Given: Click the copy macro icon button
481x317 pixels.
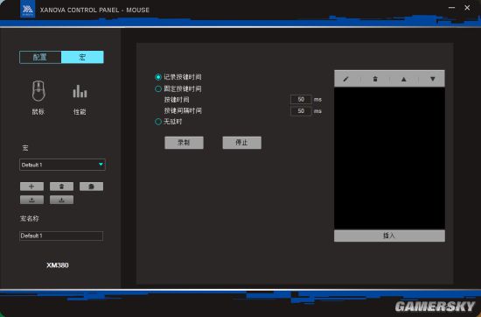Looking at the screenshot, I should click(91, 187).
